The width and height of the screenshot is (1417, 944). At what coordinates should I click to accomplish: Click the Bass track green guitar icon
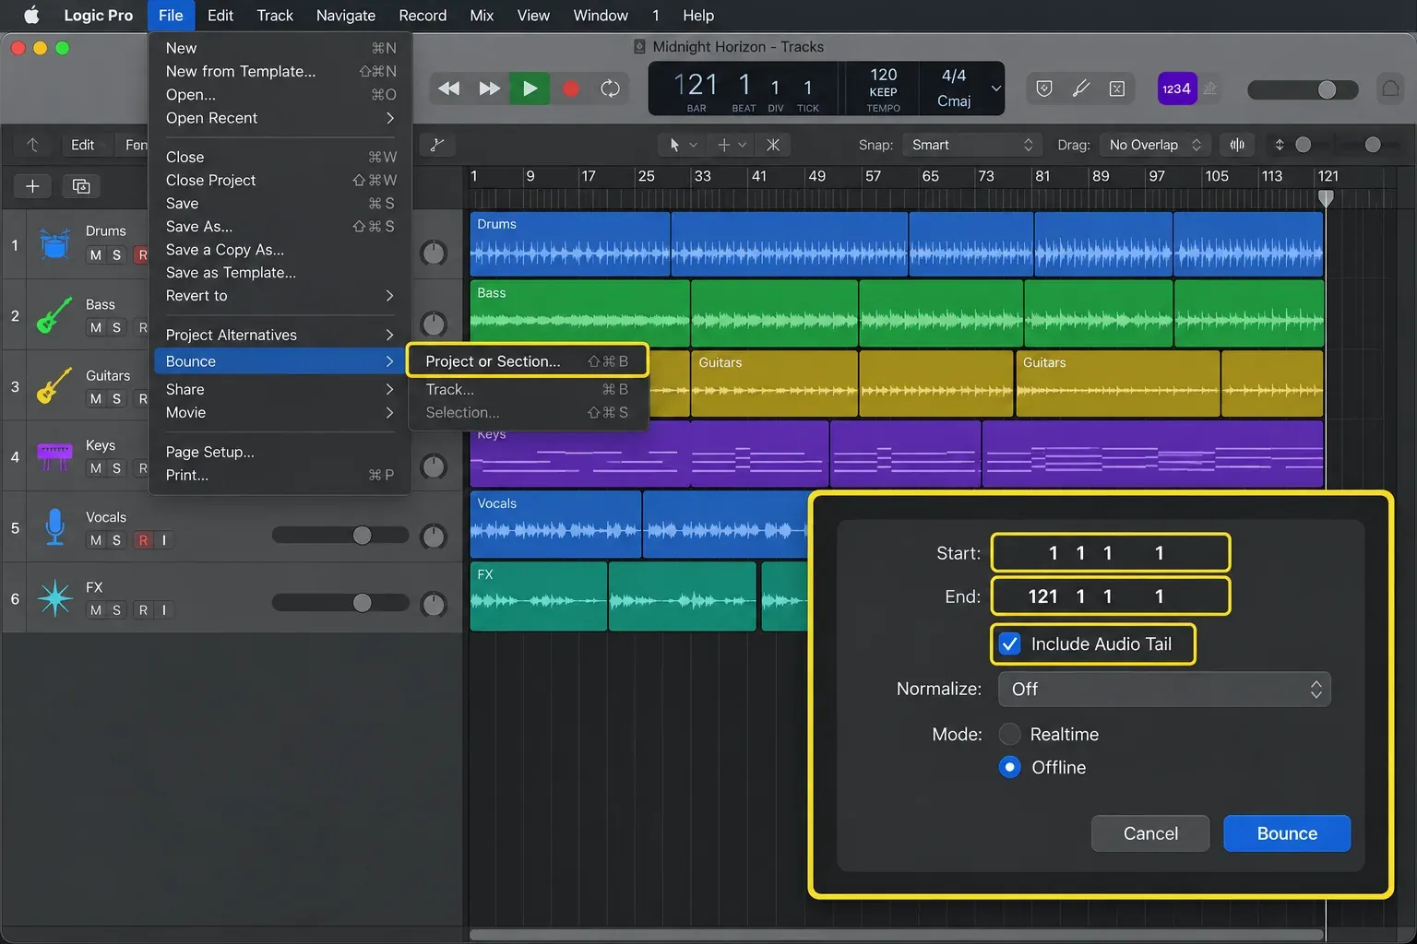(x=54, y=315)
